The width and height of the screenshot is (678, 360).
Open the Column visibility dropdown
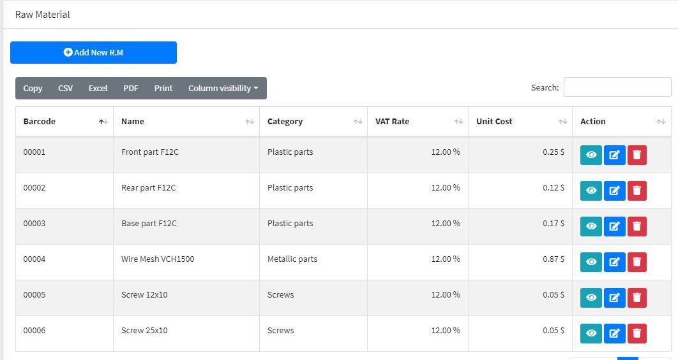[223, 89]
